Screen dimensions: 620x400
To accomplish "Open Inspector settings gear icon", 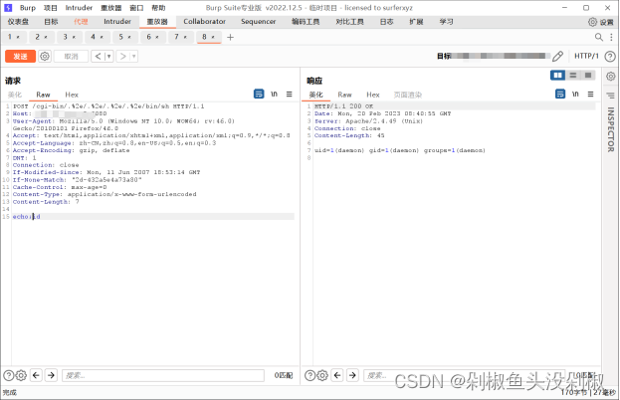I will (610, 77).
